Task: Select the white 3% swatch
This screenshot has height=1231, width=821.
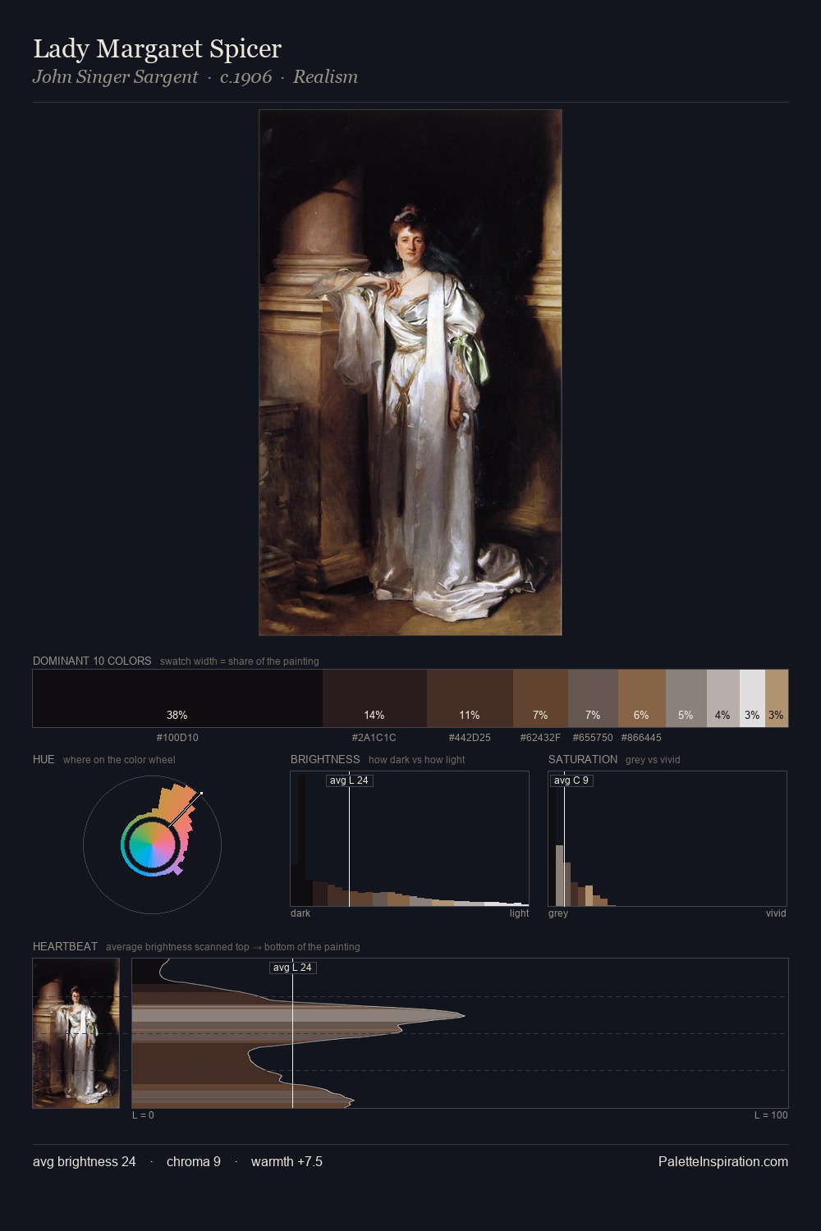Action: [x=752, y=698]
